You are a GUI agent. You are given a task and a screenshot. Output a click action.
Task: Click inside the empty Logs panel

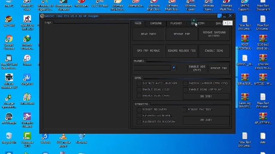coord(86,76)
